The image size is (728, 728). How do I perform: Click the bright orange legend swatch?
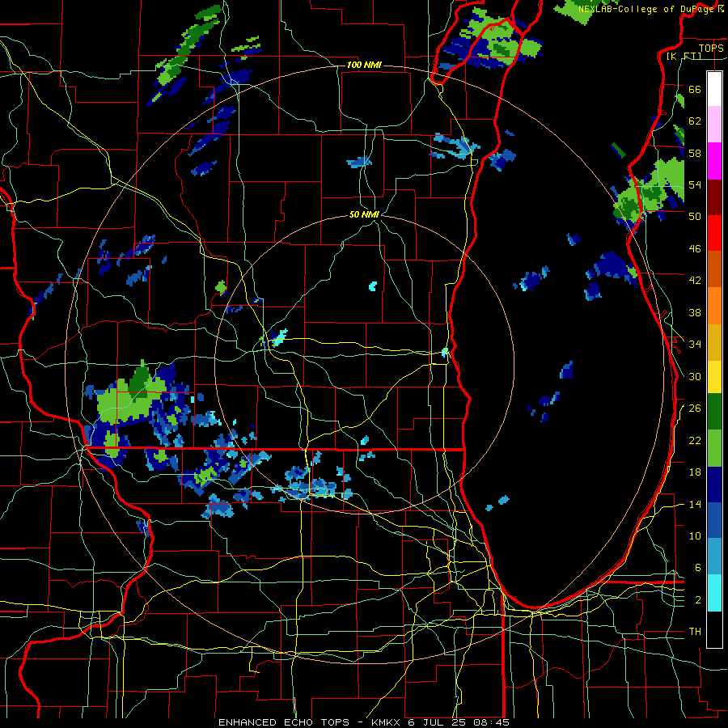tap(714, 306)
